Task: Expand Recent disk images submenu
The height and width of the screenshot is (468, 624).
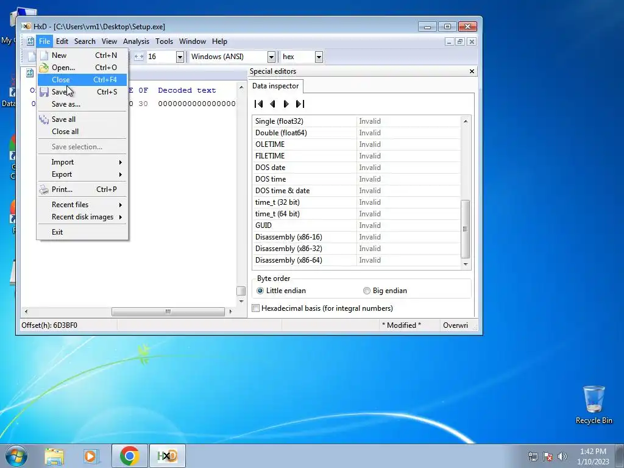Action: click(82, 217)
